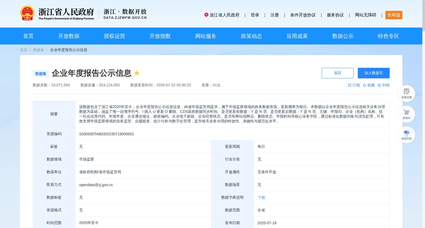The image size is (425, 228).
Task: Open the 服务协议 link
Action: coord(335,15)
